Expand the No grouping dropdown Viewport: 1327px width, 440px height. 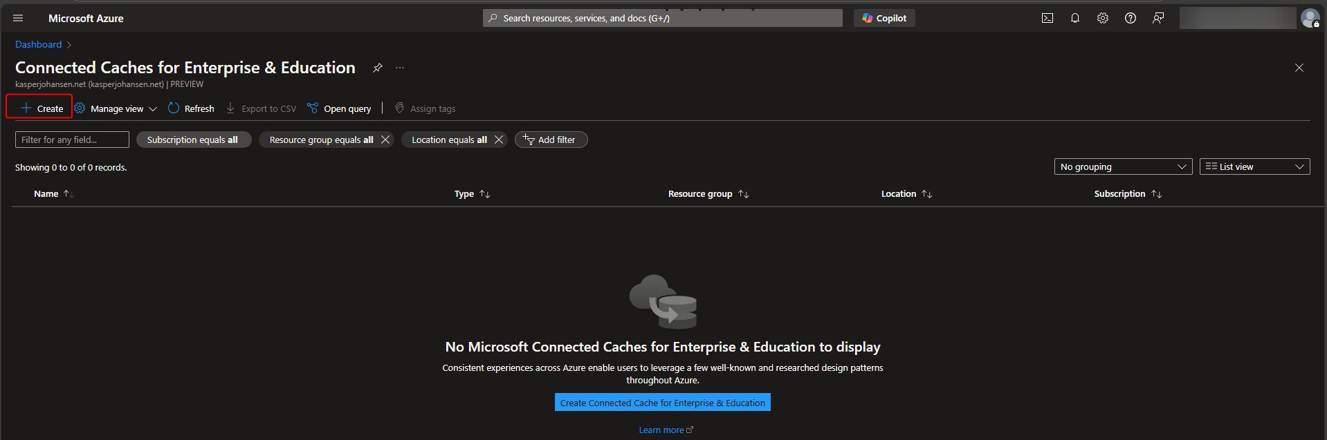[x=1123, y=166]
